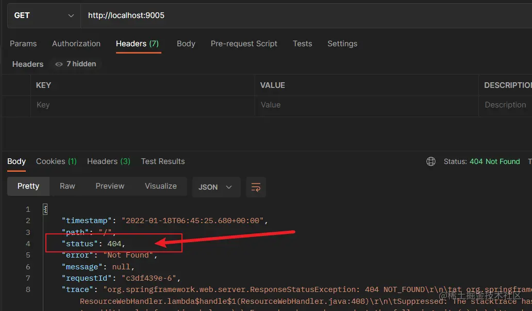
Task: Click the KEY column header
Action: tap(43, 85)
